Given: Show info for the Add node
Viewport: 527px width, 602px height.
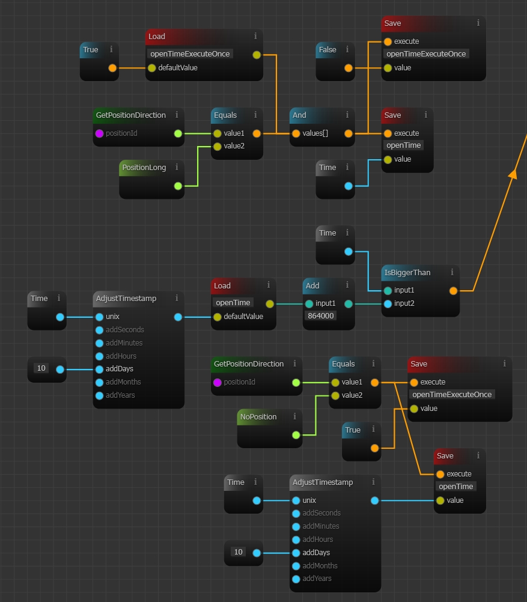Looking at the screenshot, I should tap(347, 285).
